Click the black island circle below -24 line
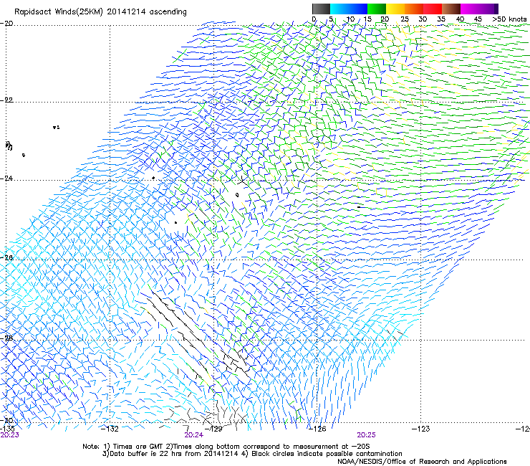 pyautogui.click(x=237, y=194)
